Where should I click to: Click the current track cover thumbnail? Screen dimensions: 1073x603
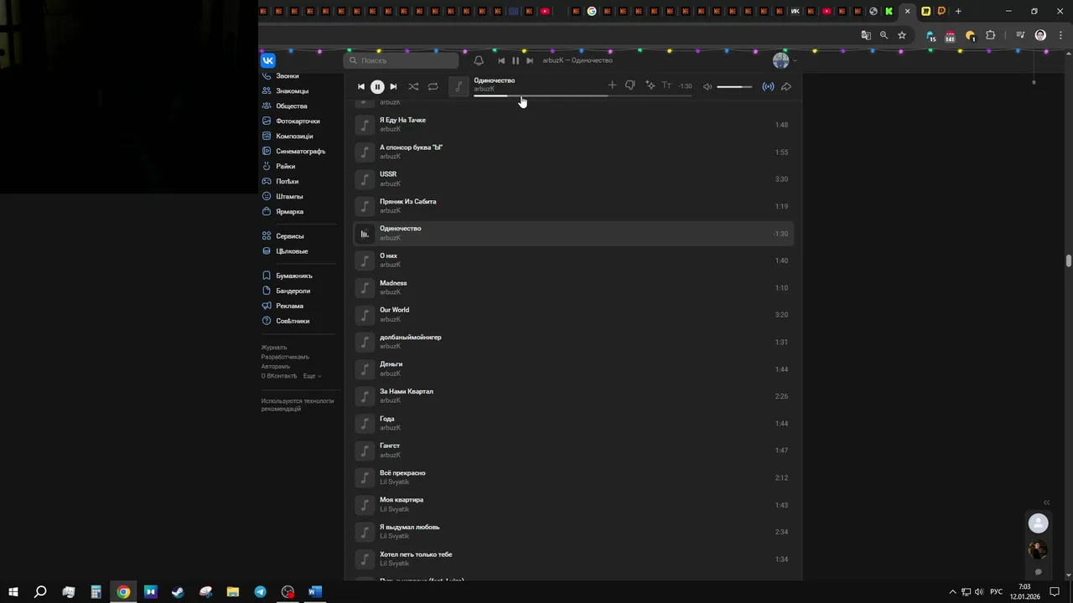tap(459, 86)
